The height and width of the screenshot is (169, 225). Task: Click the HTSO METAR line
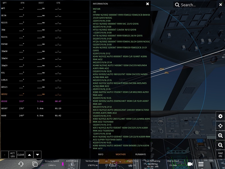tap(116, 24)
